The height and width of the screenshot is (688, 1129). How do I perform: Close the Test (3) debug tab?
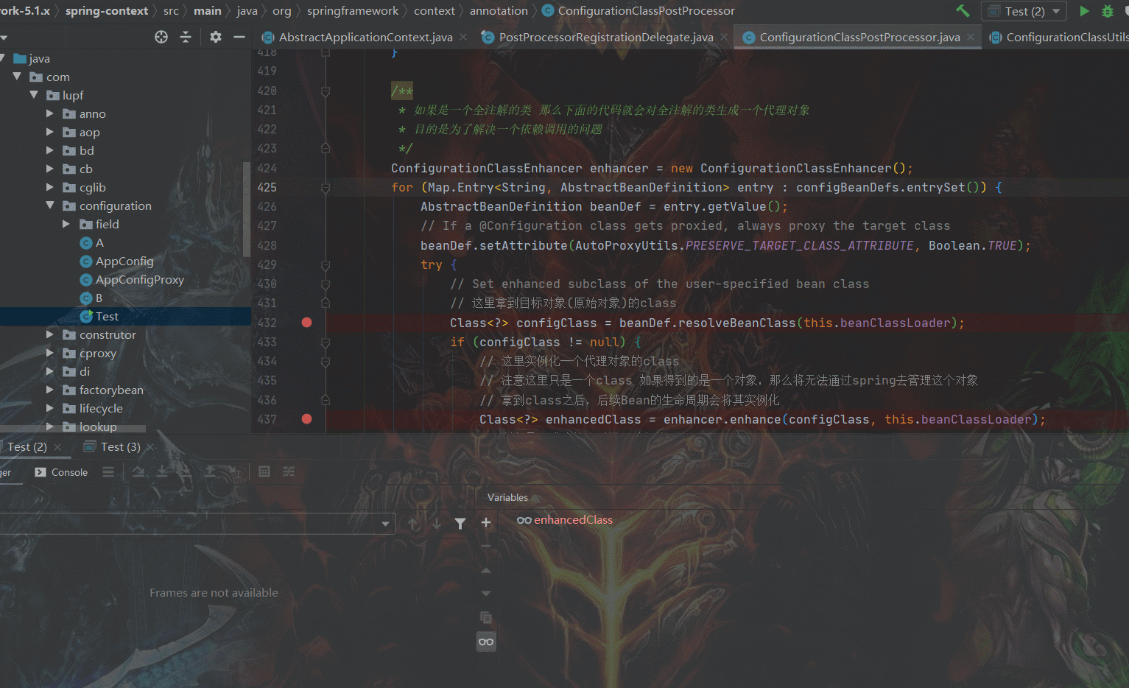pyautogui.click(x=150, y=446)
